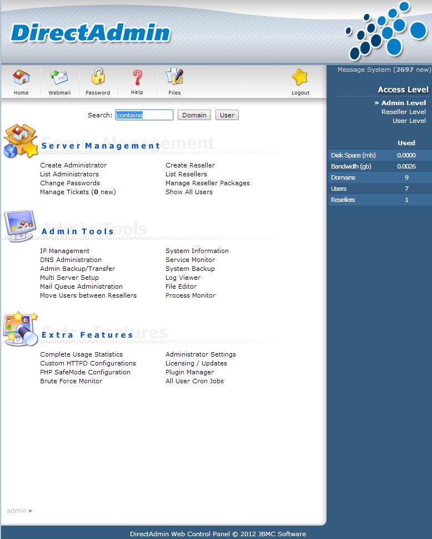Click the Password padlock icon
432x539 pixels.
click(98, 76)
